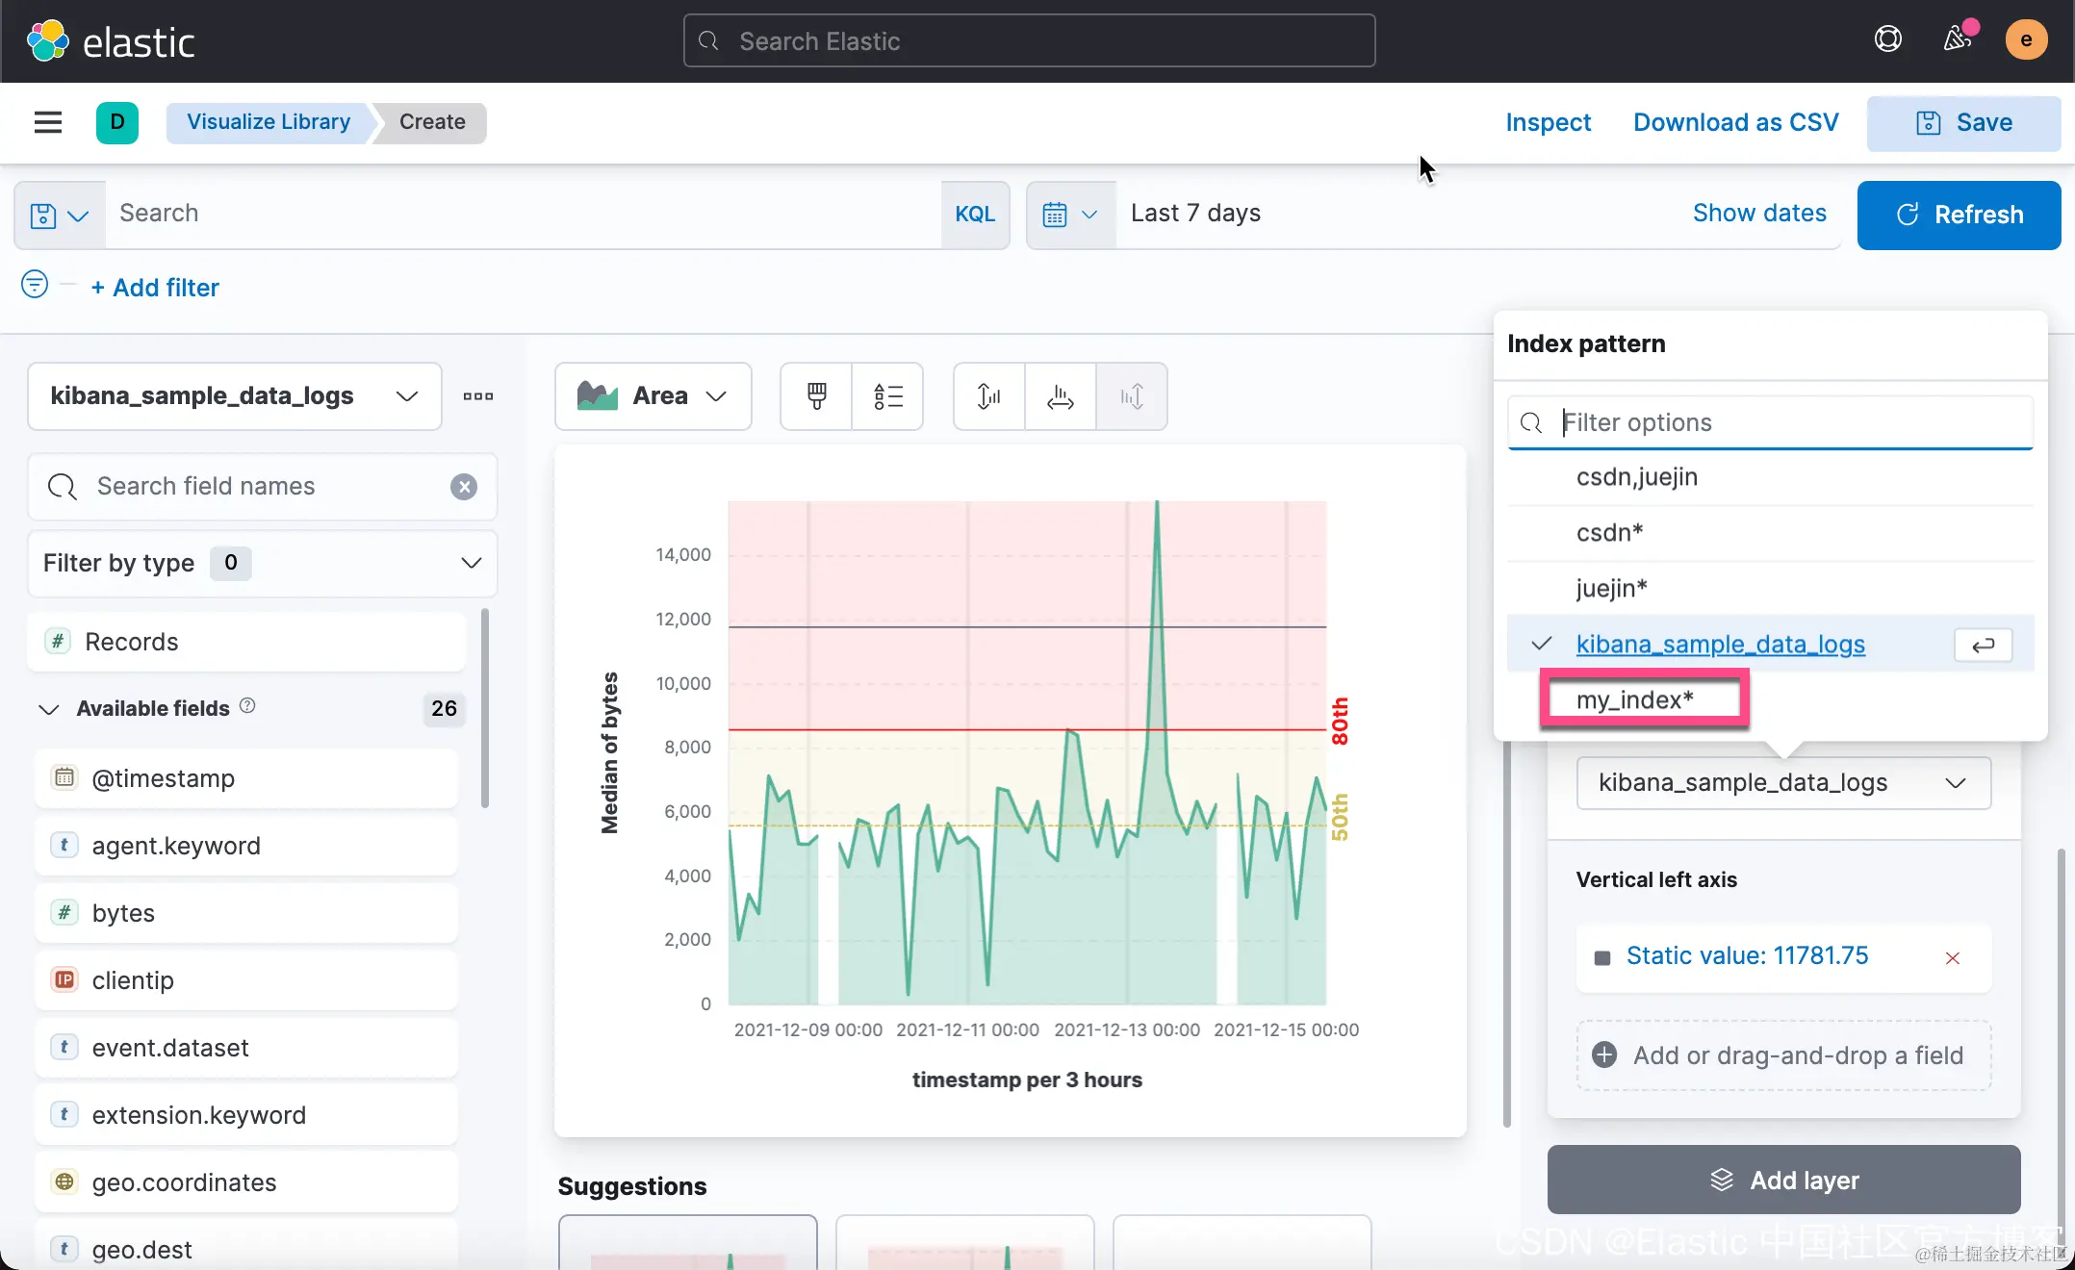Click the help lifebuoy icon
The width and height of the screenshot is (2075, 1270).
click(1887, 39)
